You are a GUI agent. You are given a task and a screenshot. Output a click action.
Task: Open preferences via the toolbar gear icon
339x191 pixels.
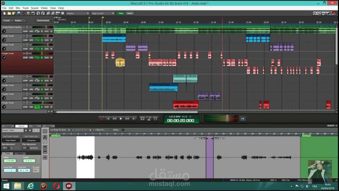[63, 13]
